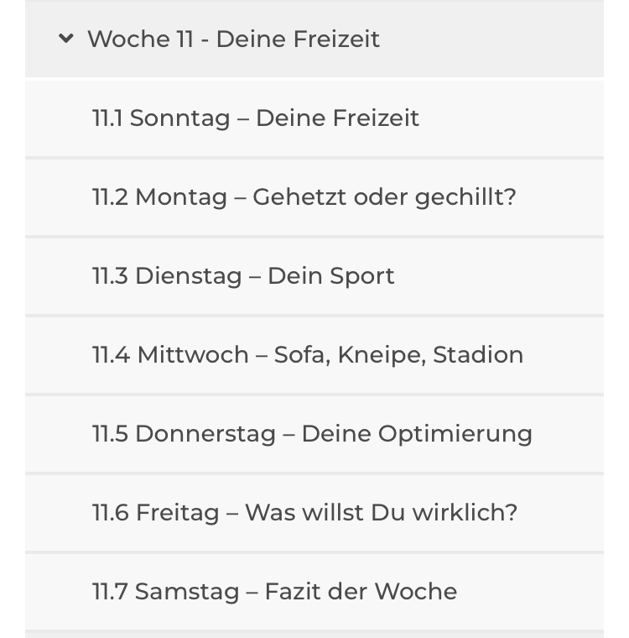Go to 11.5 Donnerstag – Deine Optimierung

(x=314, y=434)
